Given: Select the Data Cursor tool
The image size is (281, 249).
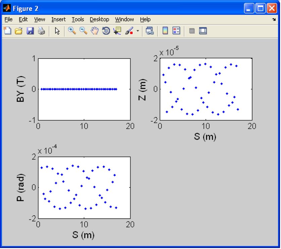Looking at the screenshot, I should pos(118,31).
